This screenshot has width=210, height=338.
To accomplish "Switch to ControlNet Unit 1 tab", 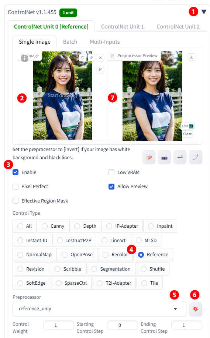I will click(122, 27).
